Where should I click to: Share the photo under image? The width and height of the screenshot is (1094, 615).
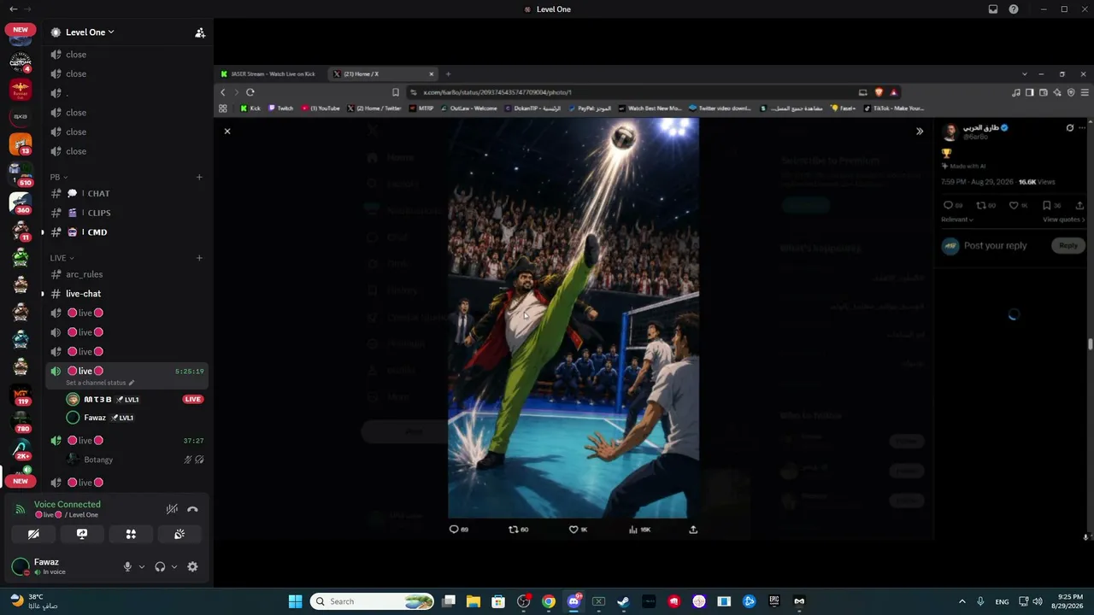coord(693,530)
